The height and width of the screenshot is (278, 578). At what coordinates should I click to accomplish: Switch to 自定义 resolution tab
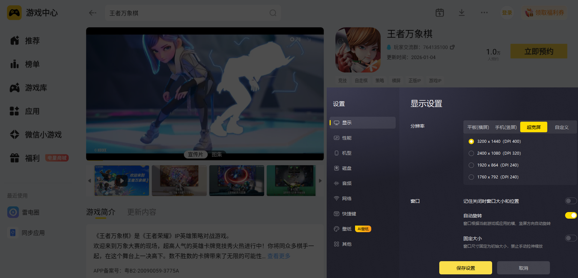coord(561,127)
